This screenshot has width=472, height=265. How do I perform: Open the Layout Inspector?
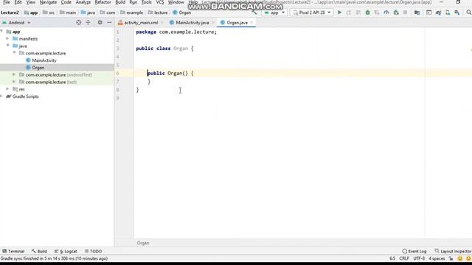pyautogui.click(x=453, y=251)
